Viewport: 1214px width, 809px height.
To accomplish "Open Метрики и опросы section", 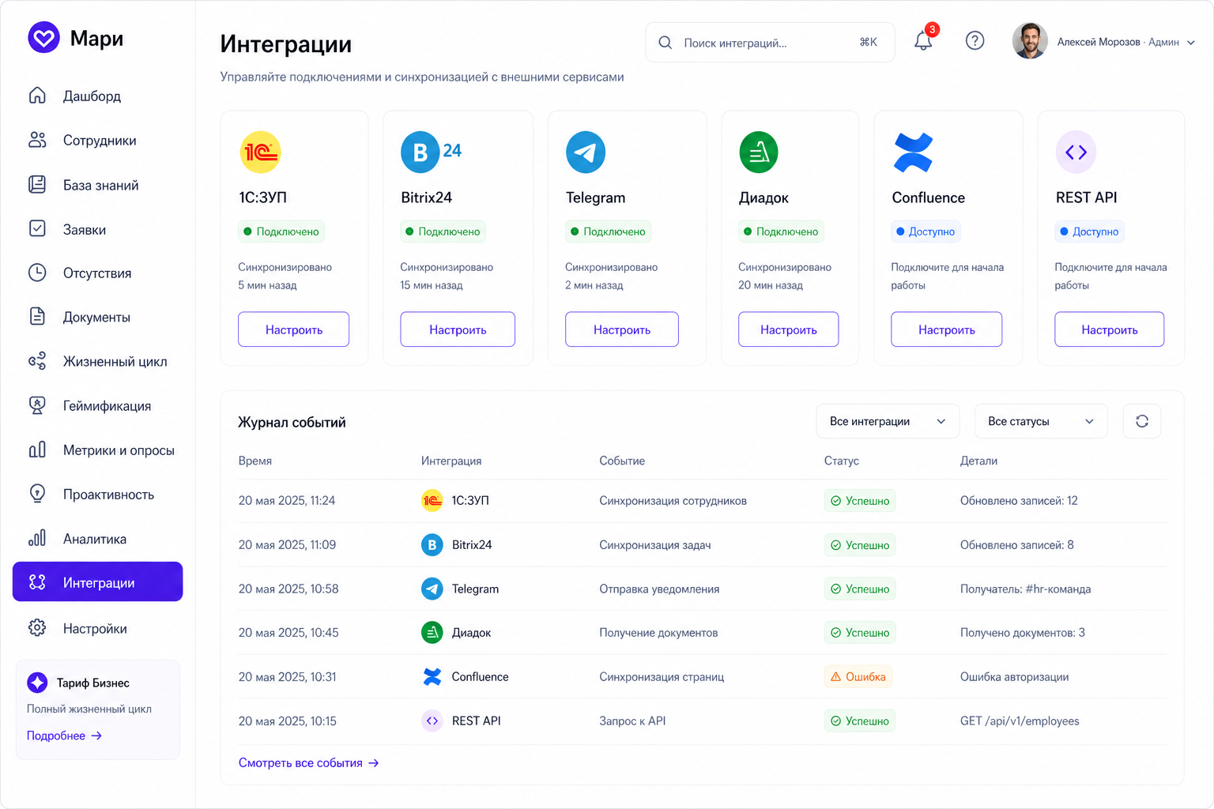I will point(97,450).
